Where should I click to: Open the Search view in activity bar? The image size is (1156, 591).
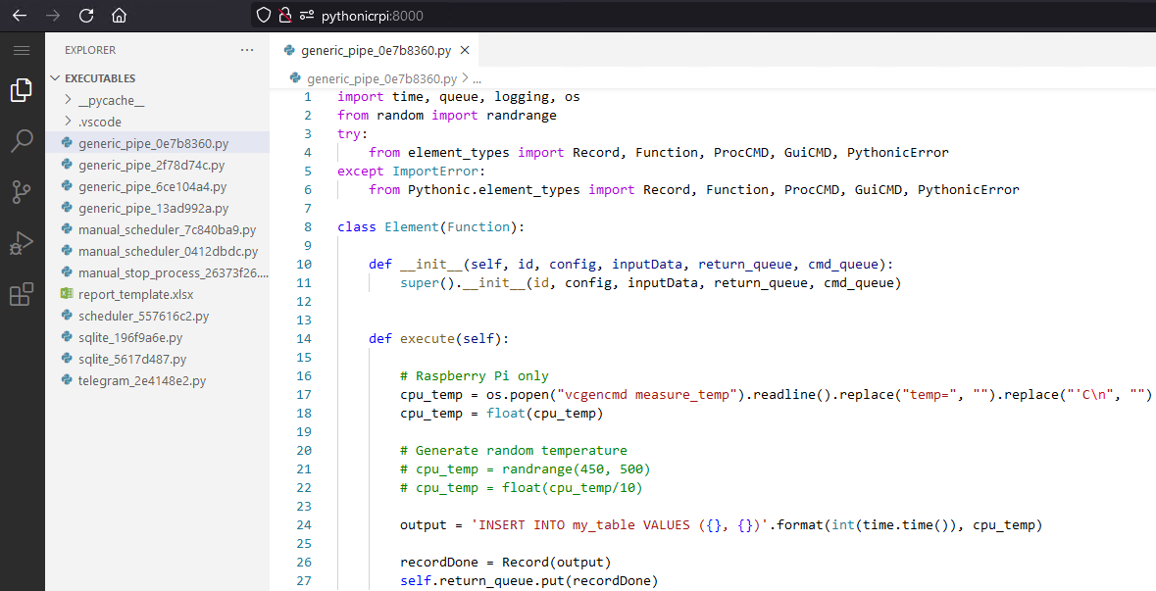(22, 142)
